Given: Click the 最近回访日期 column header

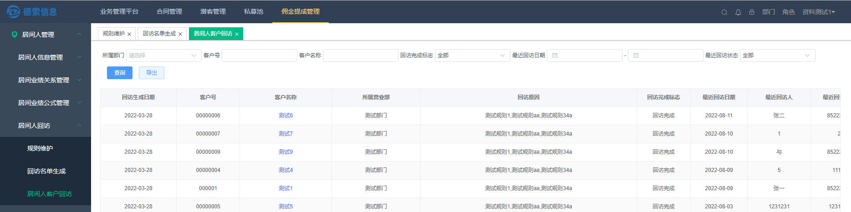Looking at the screenshot, I should [719, 97].
